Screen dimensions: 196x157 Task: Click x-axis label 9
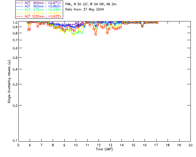coord(64,145)
